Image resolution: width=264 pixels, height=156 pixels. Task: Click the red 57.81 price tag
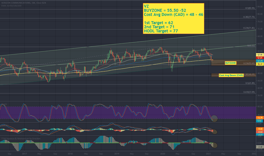pos(260,58)
